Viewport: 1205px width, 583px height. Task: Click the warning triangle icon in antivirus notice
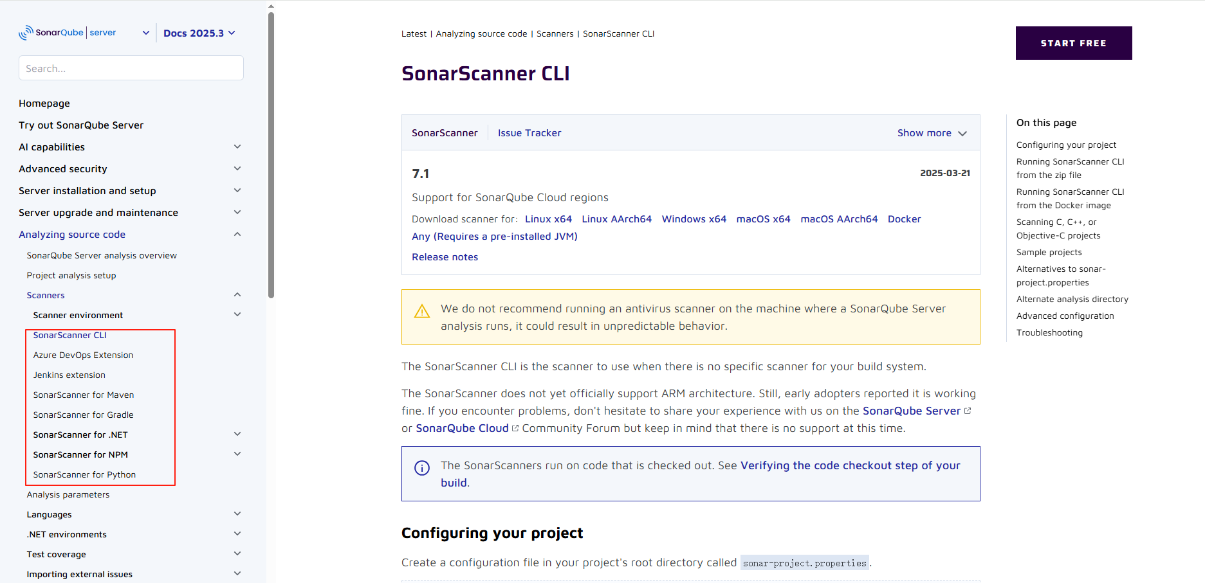pos(422,312)
